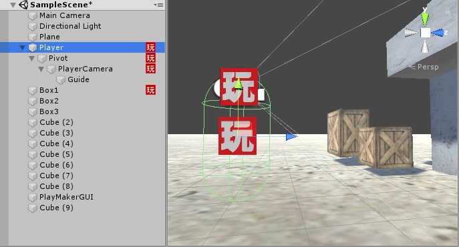This screenshot has height=247, width=459.
Task: Click the Cube (5) cube icon
Action: pyautogui.click(x=33, y=154)
